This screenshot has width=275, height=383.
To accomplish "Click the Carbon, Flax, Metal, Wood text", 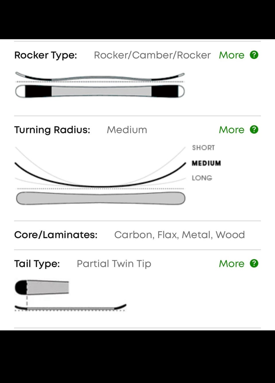I will coord(179,235).
